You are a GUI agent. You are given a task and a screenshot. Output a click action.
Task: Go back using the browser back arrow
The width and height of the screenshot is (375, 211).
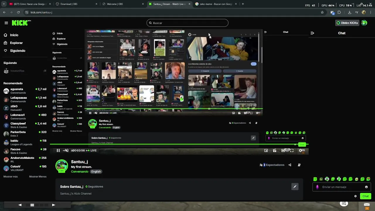point(4,12)
